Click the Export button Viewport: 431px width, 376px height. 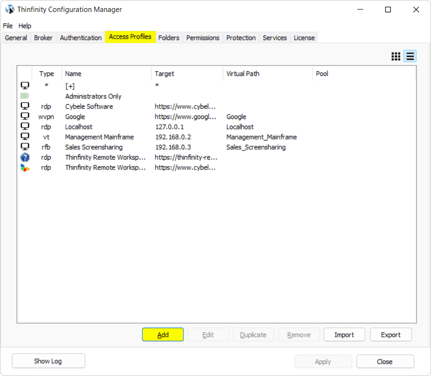tap(391, 335)
